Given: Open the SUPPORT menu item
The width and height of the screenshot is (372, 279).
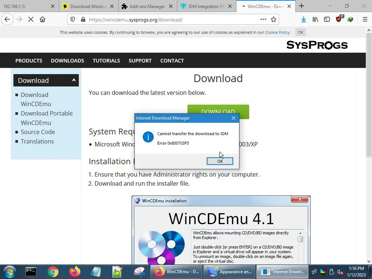Looking at the screenshot, I should [140, 61].
